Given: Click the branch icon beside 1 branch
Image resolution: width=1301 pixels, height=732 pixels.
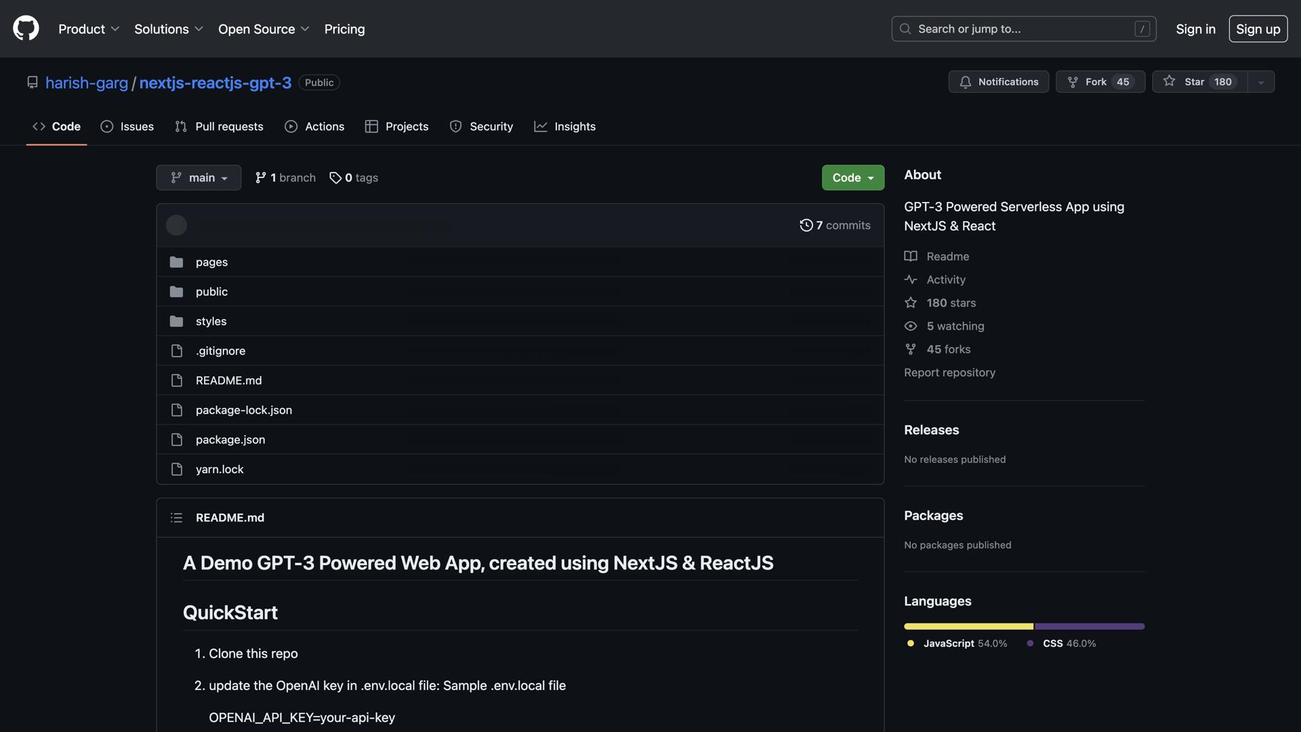Looking at the screenshot, I should 261,177.
